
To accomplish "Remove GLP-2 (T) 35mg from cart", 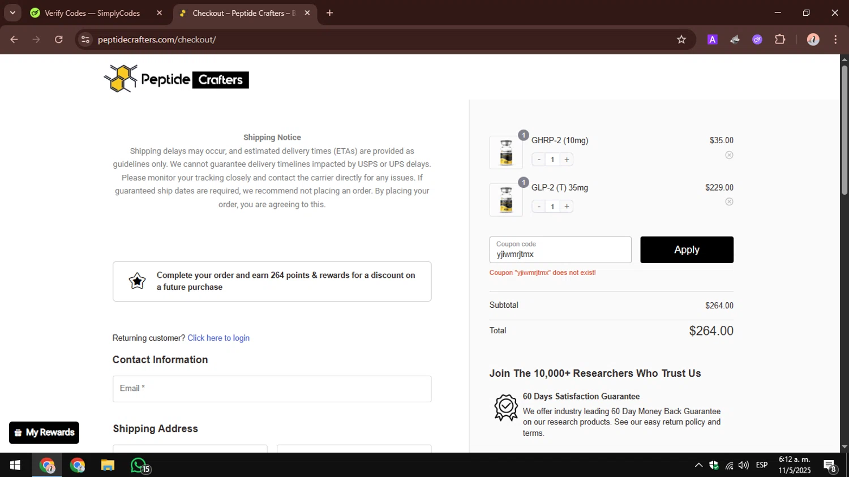I will (729, 202).
